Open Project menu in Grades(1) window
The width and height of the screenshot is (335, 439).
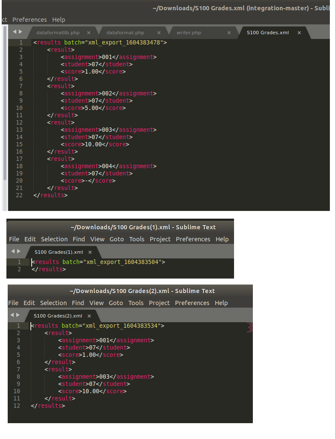click(160, 239)
